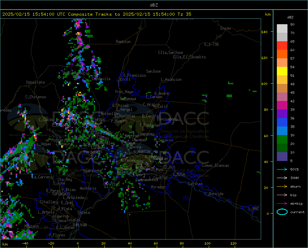
Task: Click the Anchoris map label
Action: tap(88, 188)
